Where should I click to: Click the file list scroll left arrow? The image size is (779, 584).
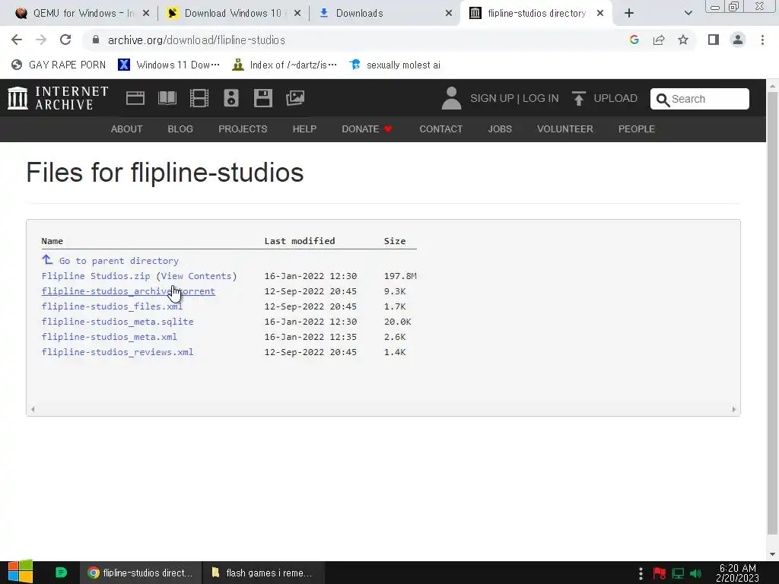pyautogui.click(x=33, y=409)
